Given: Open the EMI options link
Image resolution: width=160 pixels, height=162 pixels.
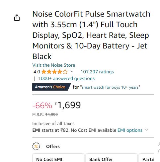Looking at the screenshot, I should click(130, 130).
